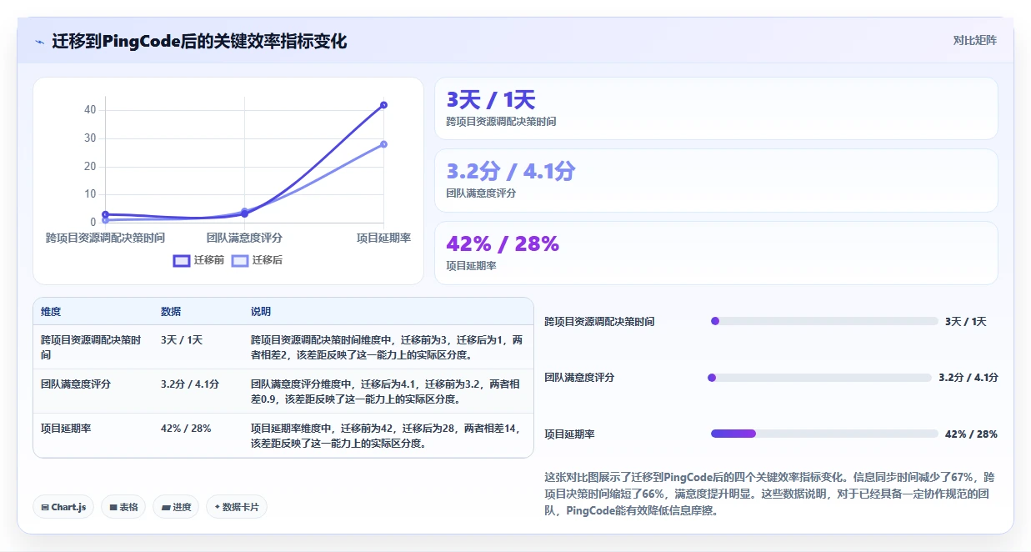Click the 团队满意度评分 description table cell

pos(386,391)
